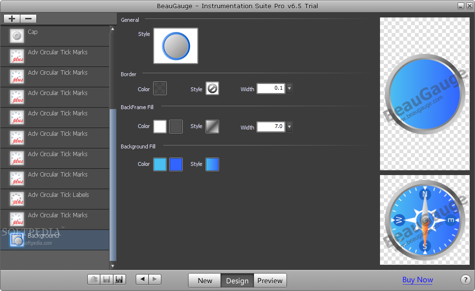This screenshot has width=475, height=291.
Task: Click the save-as disk icon
Action: tap(119, 279)
